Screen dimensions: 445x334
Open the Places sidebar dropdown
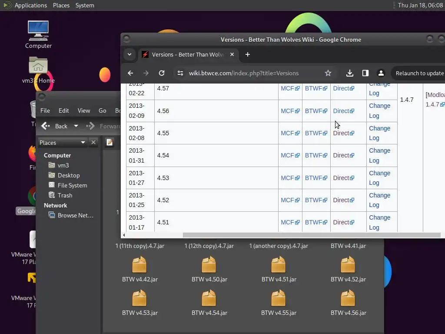[62, 143]
